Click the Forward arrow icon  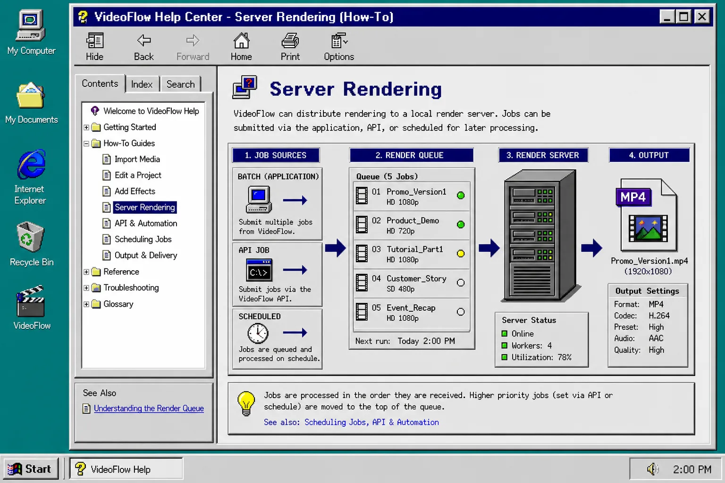coord(193,41)
